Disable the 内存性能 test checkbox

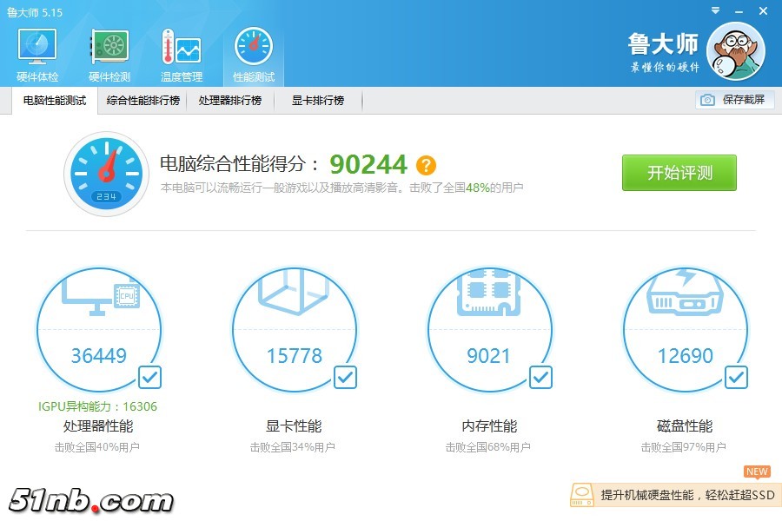tap(540, 377)
